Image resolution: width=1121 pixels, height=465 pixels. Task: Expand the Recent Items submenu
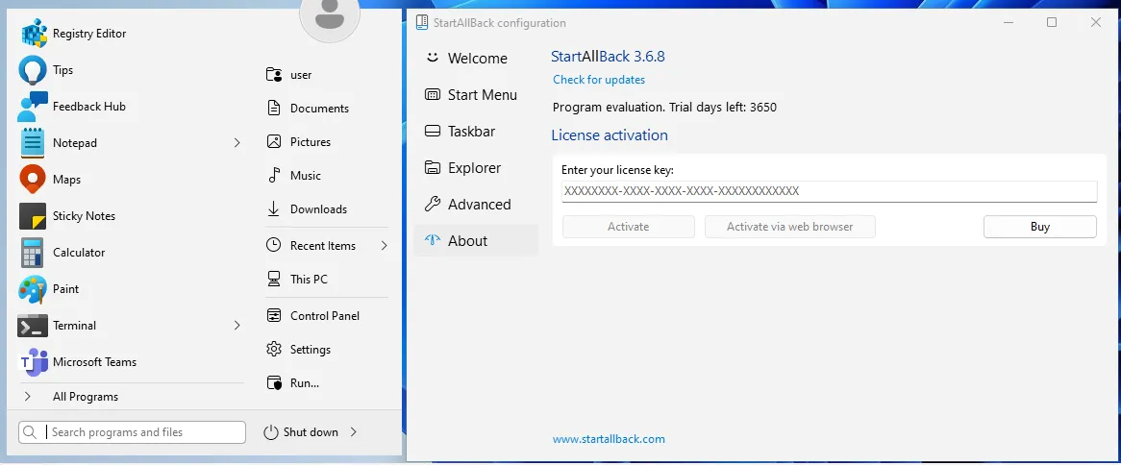[384, 246]
